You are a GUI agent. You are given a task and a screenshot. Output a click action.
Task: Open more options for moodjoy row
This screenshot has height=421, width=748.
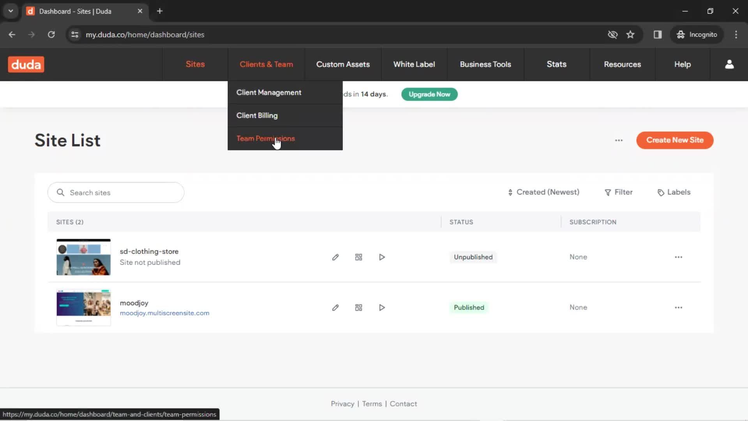pos(679,308)
